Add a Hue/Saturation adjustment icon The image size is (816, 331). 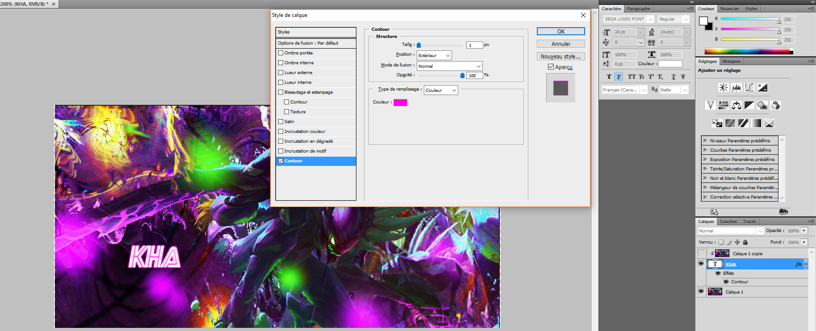tap(724, 105)
